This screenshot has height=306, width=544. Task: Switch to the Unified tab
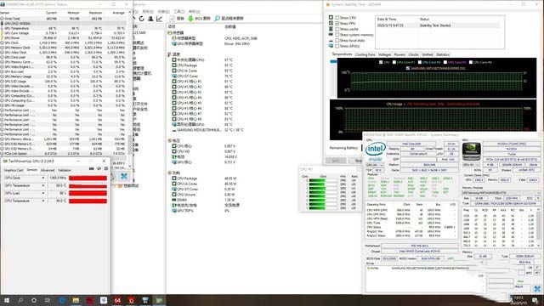(x=428, y=54)
